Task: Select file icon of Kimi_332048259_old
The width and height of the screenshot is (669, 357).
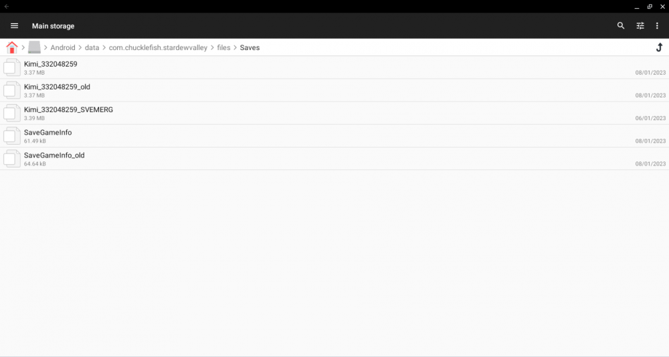Action: point(12,90)
